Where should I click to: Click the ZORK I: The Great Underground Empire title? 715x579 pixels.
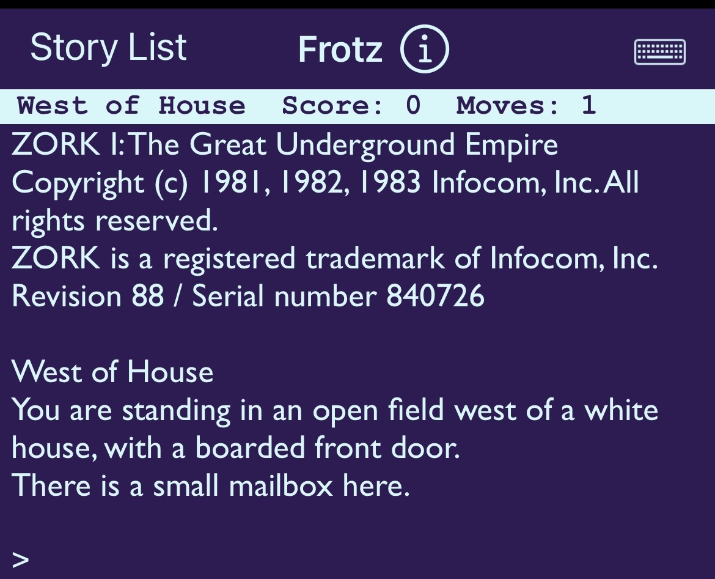(285, 145)
